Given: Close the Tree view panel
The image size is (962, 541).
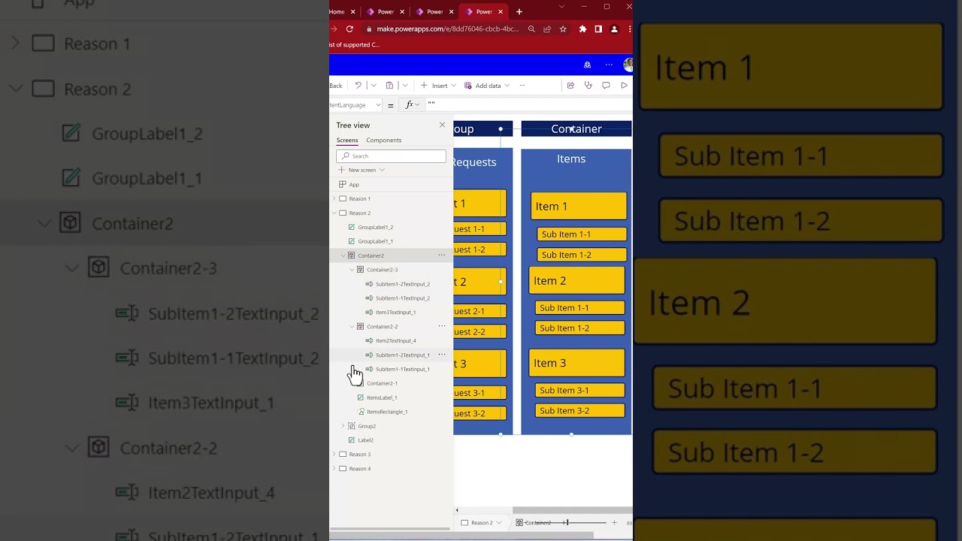Looking at the screenshot, I should [x=442, y=125].
